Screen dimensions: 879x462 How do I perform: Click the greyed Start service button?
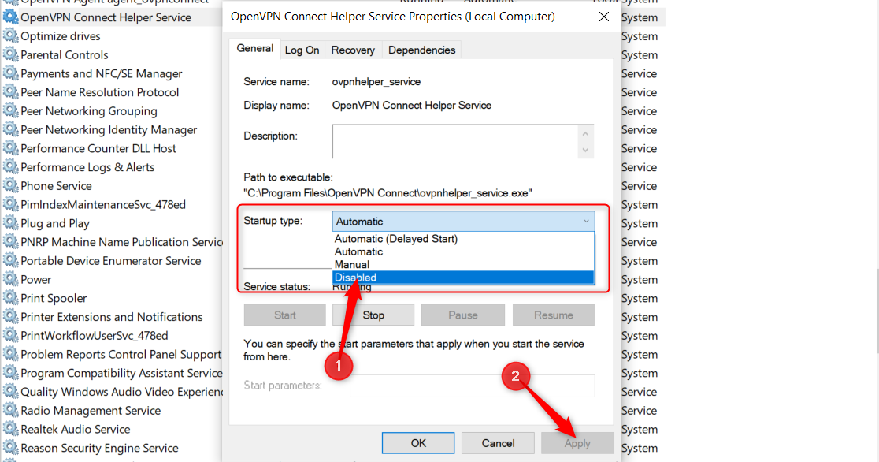[x=285, y=315]
